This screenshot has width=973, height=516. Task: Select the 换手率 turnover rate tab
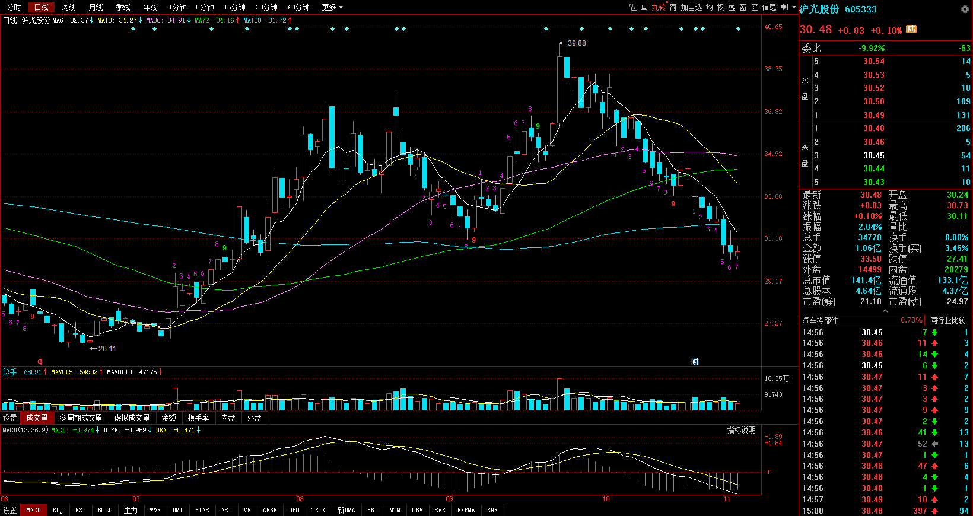[198, 418]
